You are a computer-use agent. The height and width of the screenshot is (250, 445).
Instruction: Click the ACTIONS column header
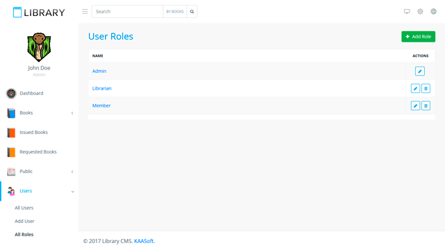[x=421, y=56]
